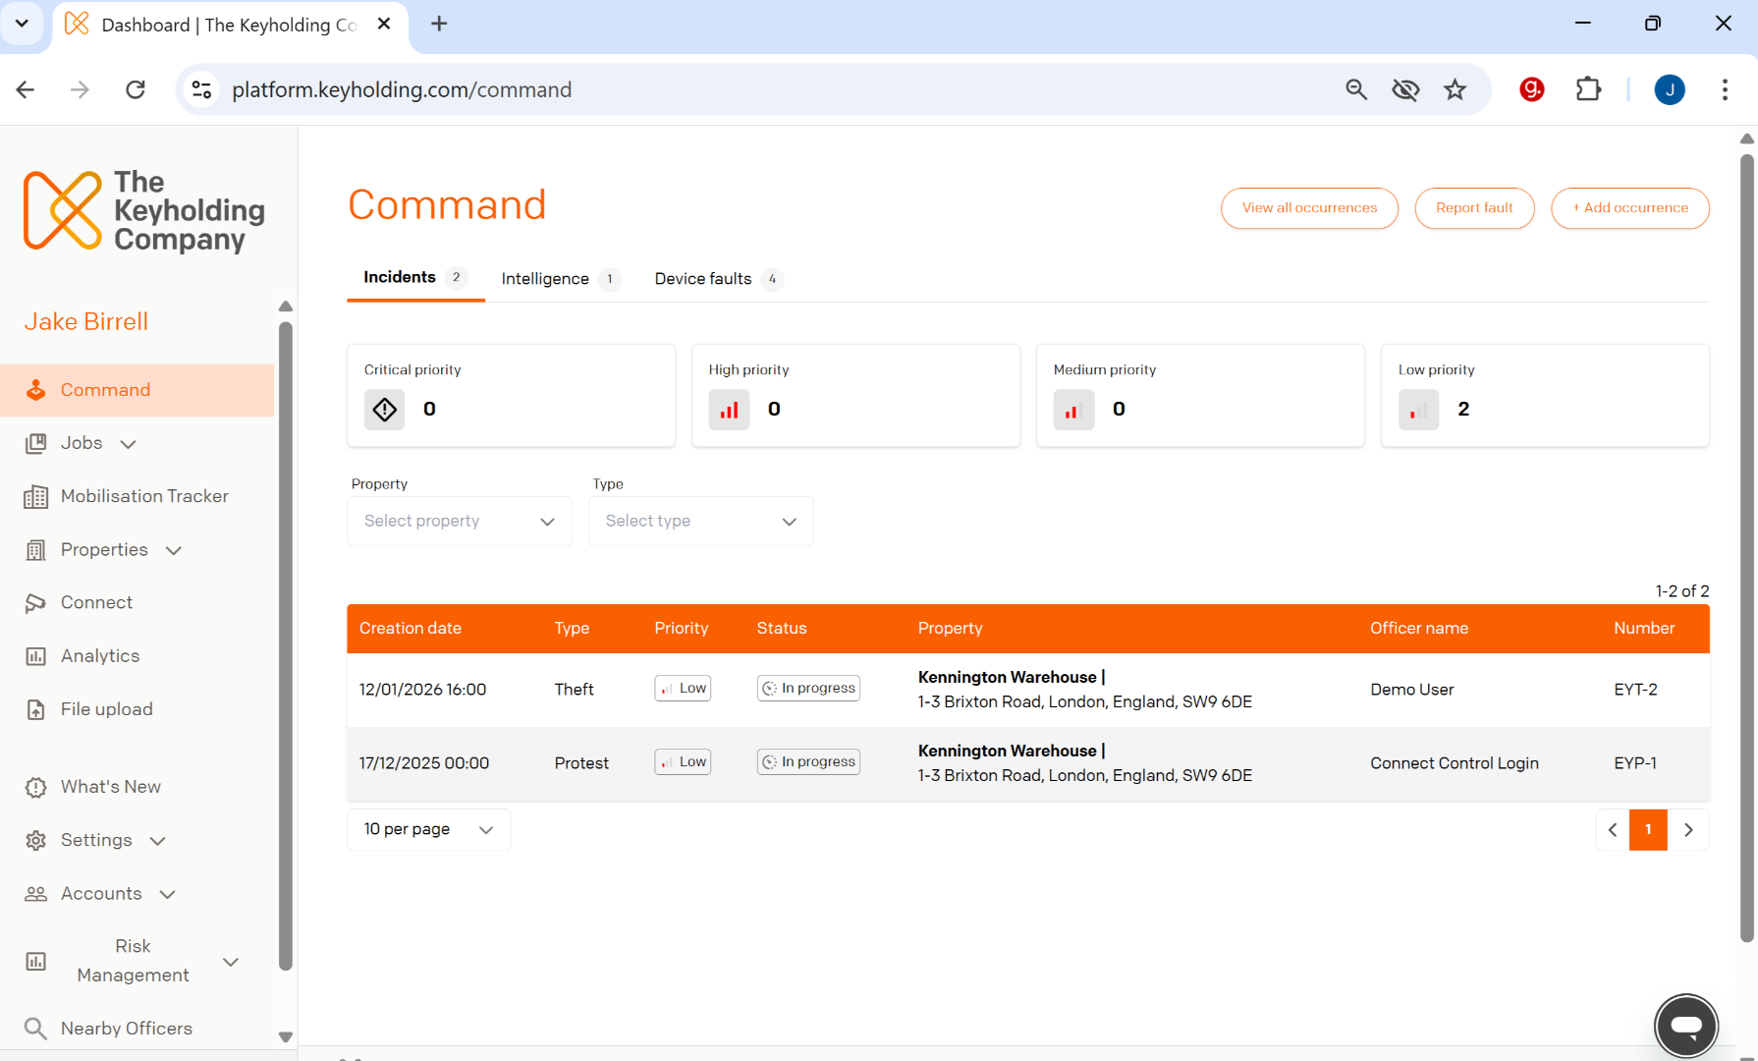Screen dimensions: 1758x1061
Task: Click the Report fault button
Action: pyautogui.click(x=1474, y=208)
